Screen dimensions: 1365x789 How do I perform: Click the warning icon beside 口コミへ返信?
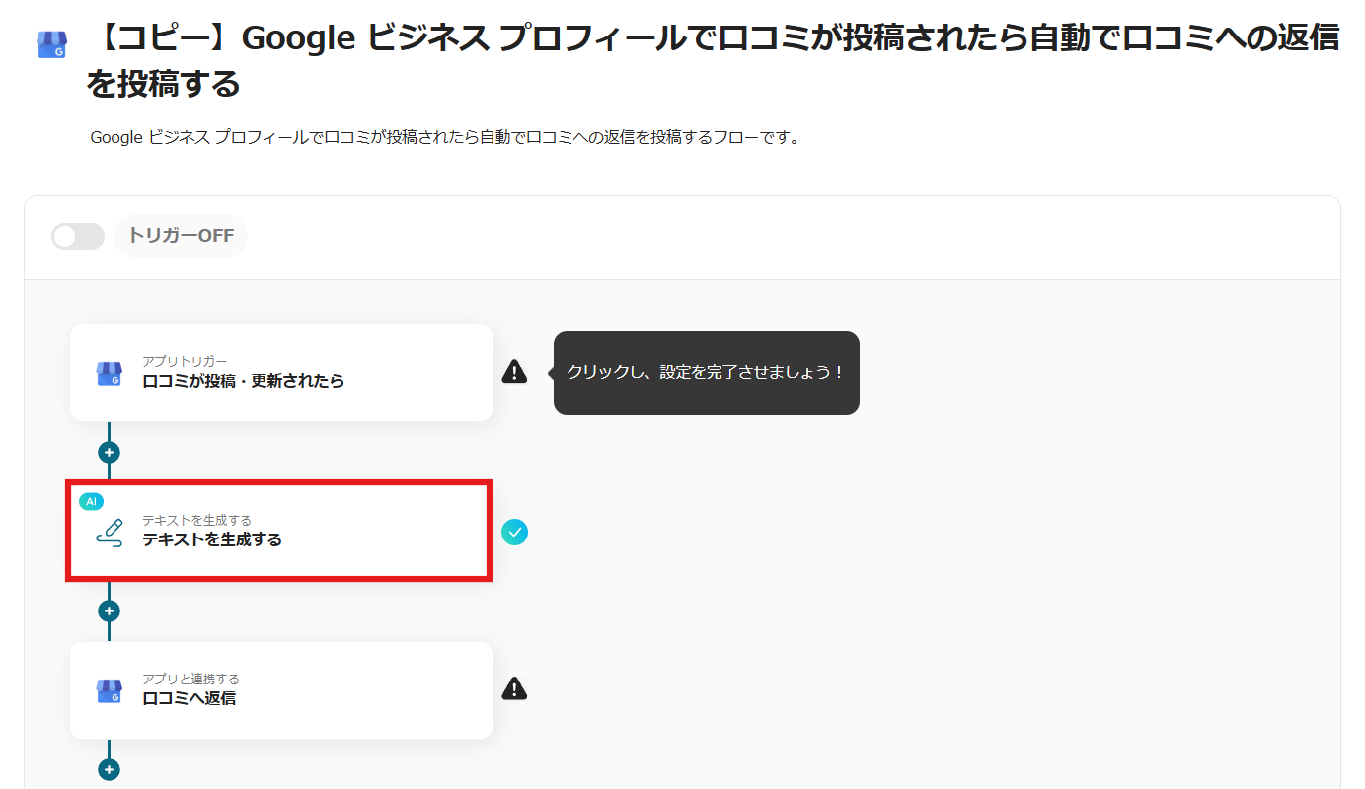(x=514, y=688)
